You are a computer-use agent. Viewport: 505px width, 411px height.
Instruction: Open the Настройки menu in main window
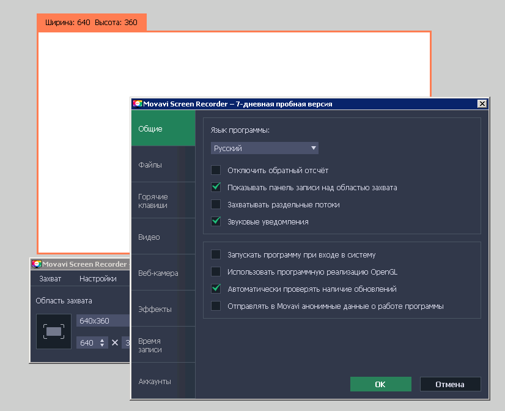[98, 279]
